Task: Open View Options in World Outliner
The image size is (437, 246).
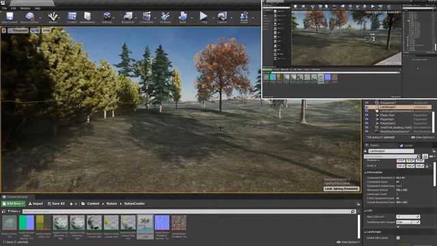Action: 423,137
